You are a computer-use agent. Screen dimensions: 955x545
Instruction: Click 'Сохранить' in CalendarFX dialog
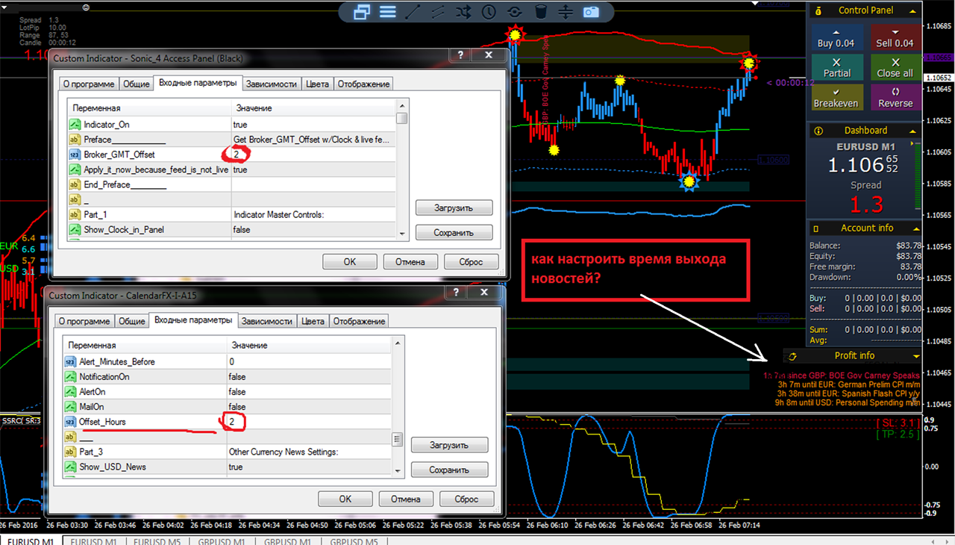coord(449,470)
